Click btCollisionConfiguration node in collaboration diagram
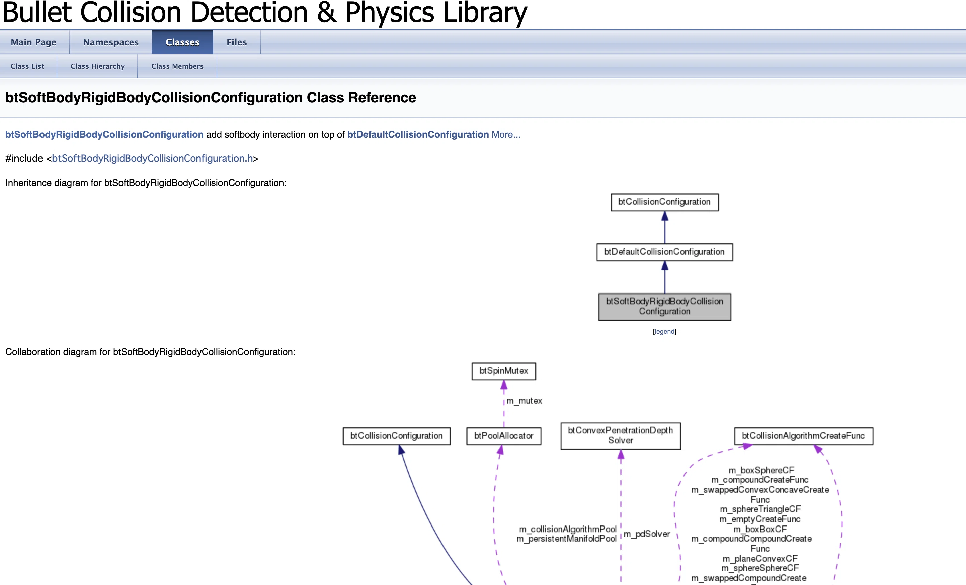This screenshot has height=585, width=966. [397, 436]
